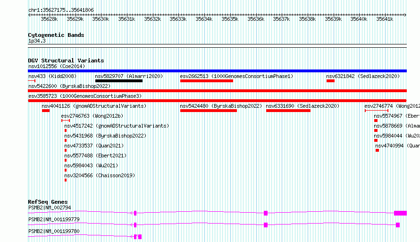Select the nsv5577488 (Ebert2021) variant label
Screen dimensions: 420x242
[x=95, y=156]
